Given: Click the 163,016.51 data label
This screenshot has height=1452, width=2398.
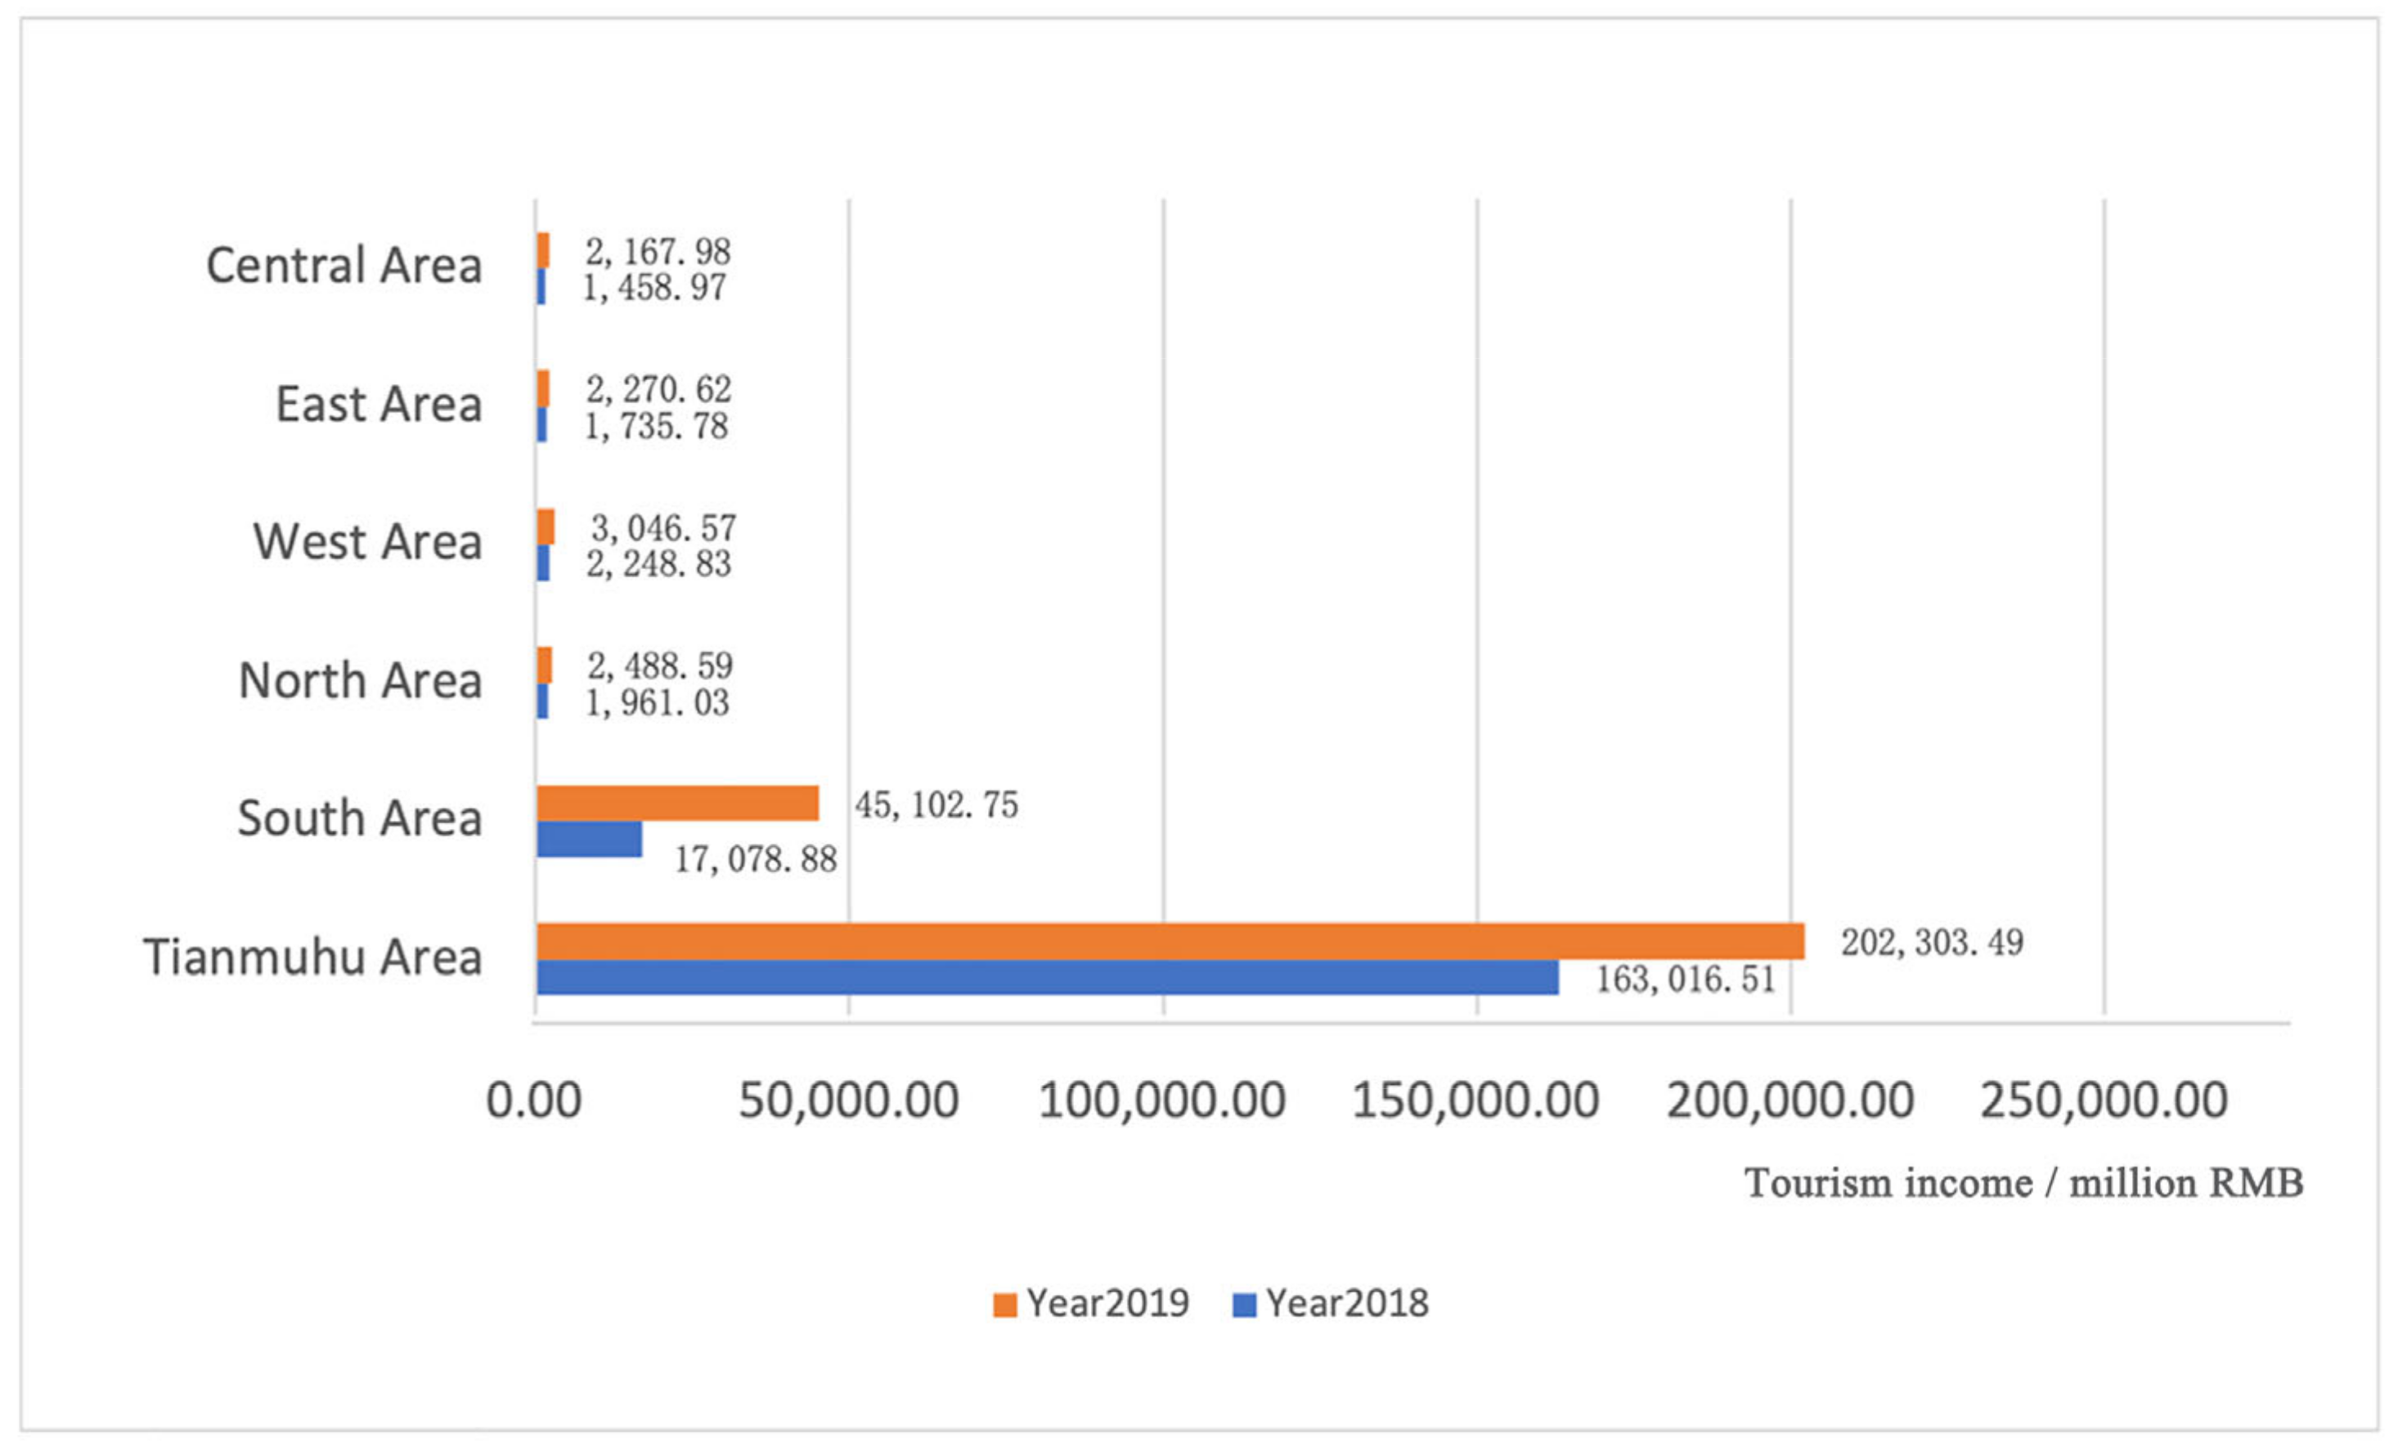Looking at the screenshot, I should click(x=1686, y=979).
